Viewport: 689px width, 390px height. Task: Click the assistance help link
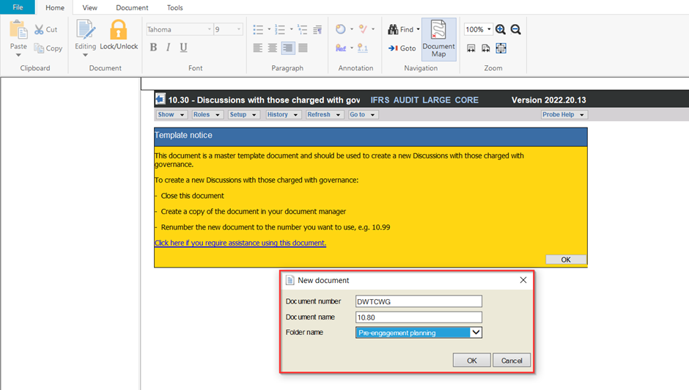click(x=240, y=243)
